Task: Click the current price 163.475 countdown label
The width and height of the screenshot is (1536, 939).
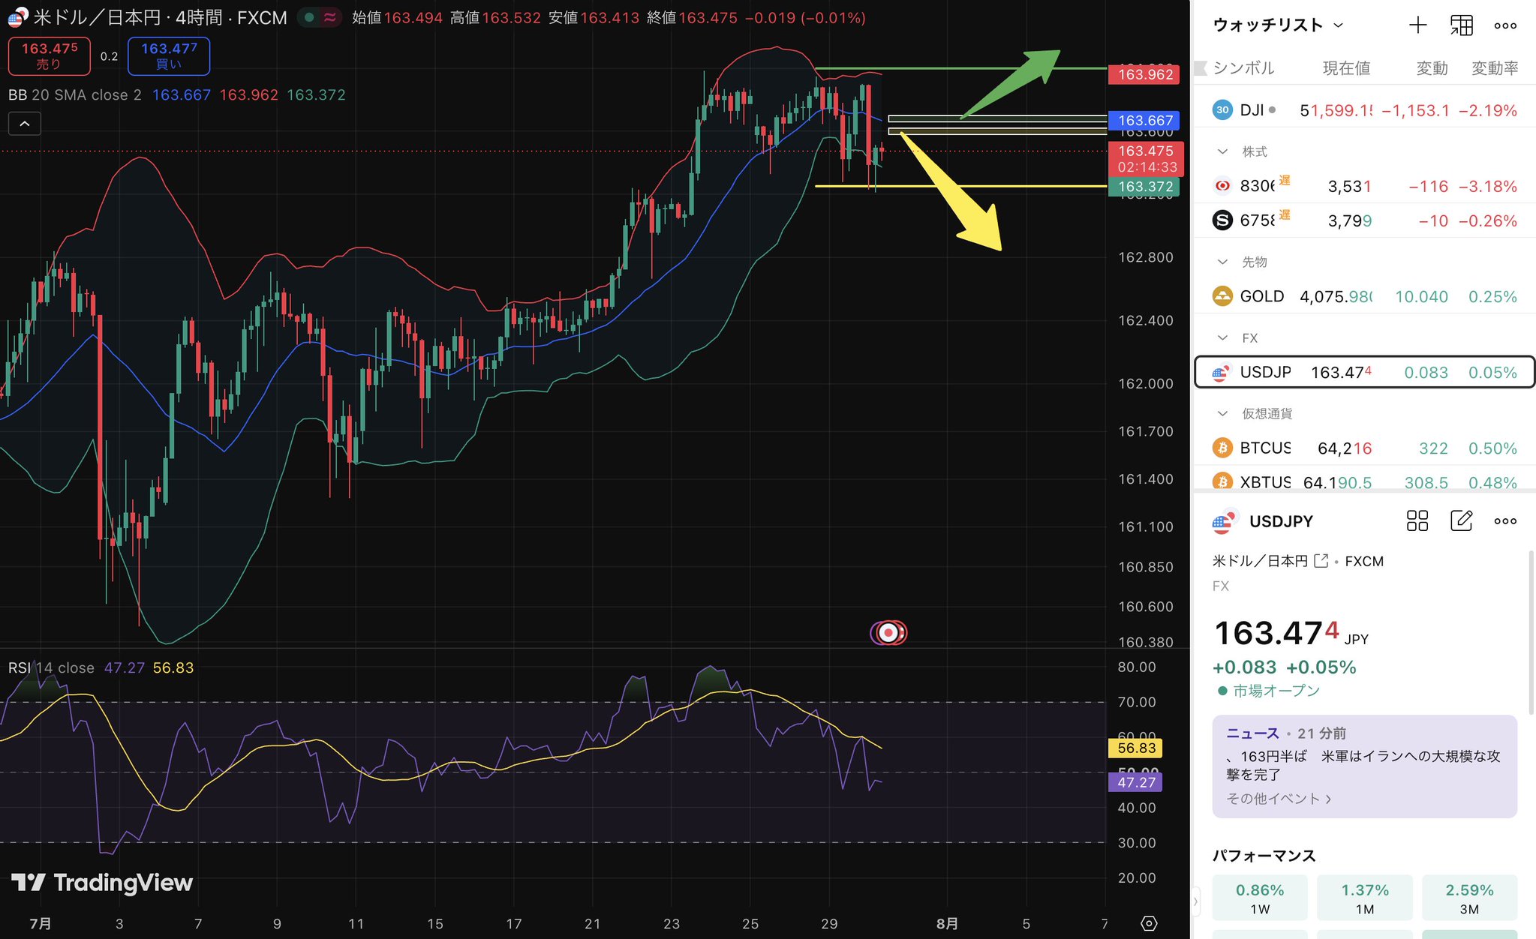Action: pyautogui.click(x=1146, y=159)
